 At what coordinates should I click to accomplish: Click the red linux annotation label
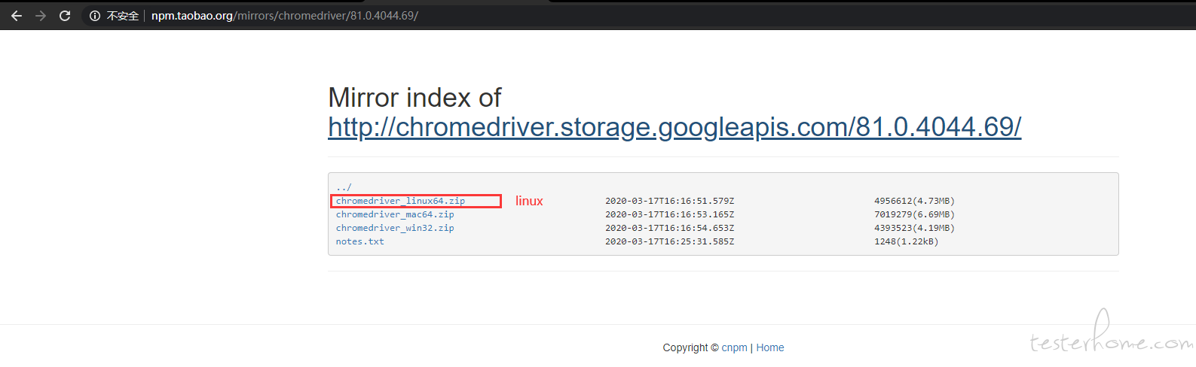[x=529, y=201]
